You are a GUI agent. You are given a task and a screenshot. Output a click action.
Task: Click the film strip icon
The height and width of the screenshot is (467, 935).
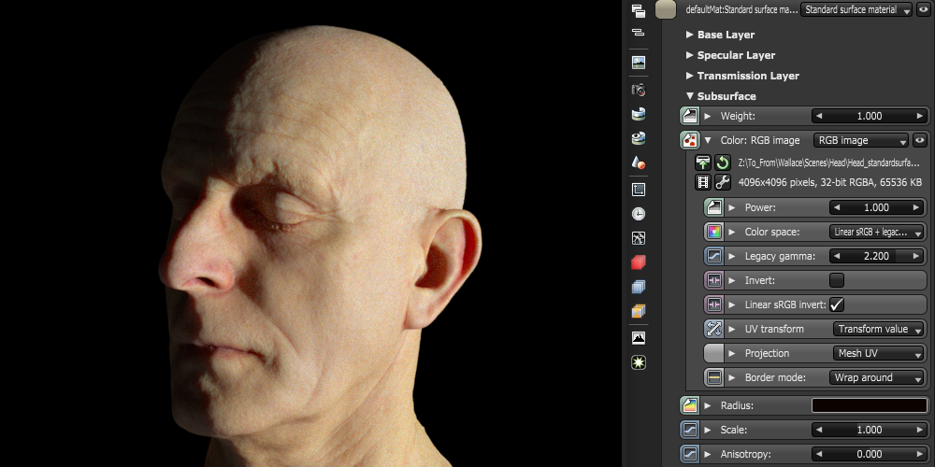(x=703, y=182)
